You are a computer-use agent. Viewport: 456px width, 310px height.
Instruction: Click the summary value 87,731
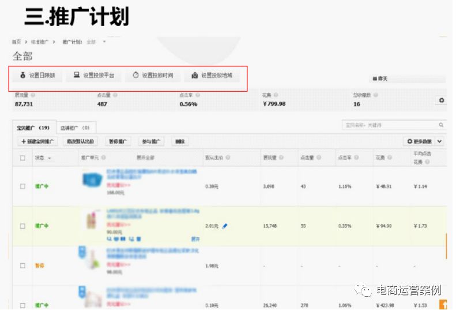24,104
